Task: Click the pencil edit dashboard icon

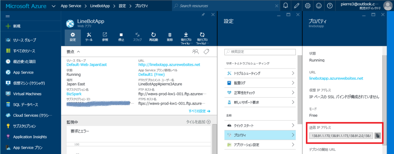Action: click(x=297, y=5)
